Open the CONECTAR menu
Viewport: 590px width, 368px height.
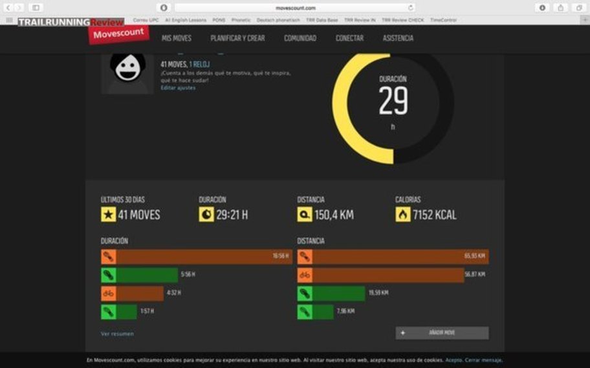point(349,38)
